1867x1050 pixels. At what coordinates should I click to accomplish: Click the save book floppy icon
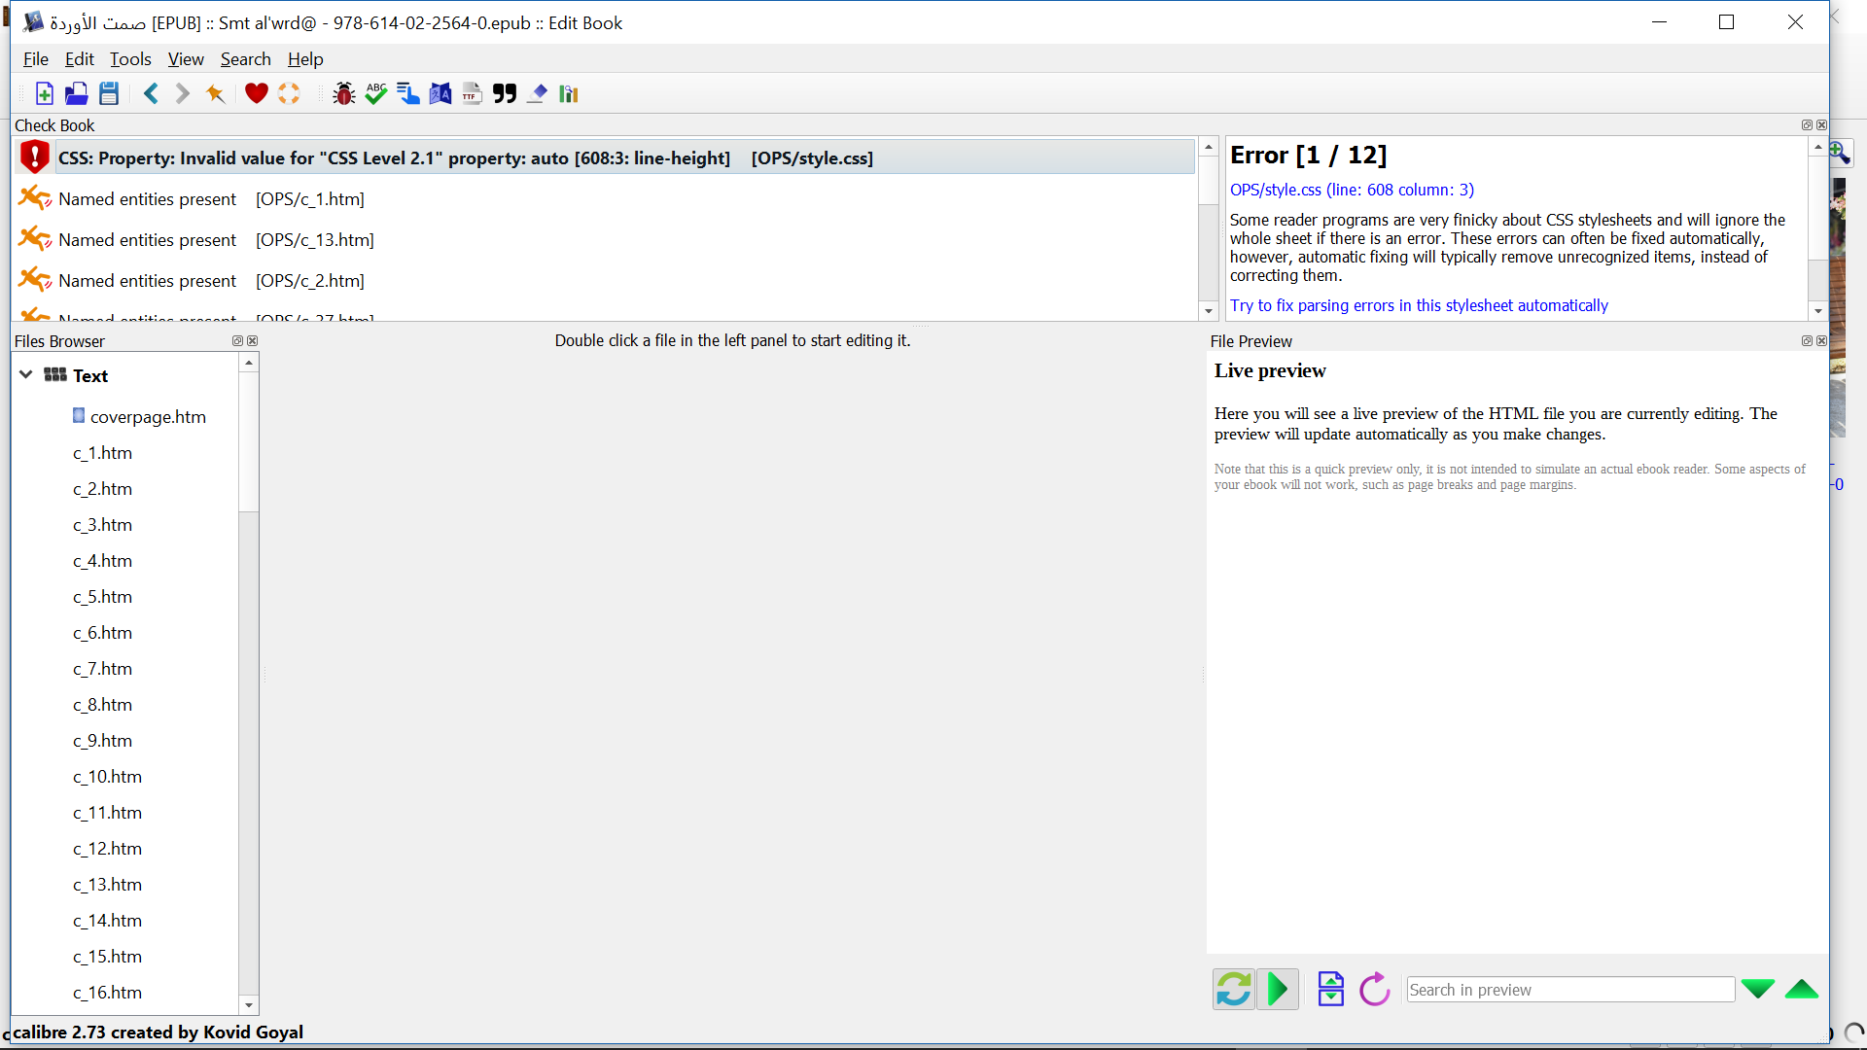pyautogui.click(x=109, y=93)
